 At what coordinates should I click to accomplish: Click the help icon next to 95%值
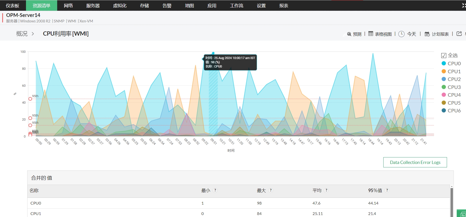(x=387, y=190)
